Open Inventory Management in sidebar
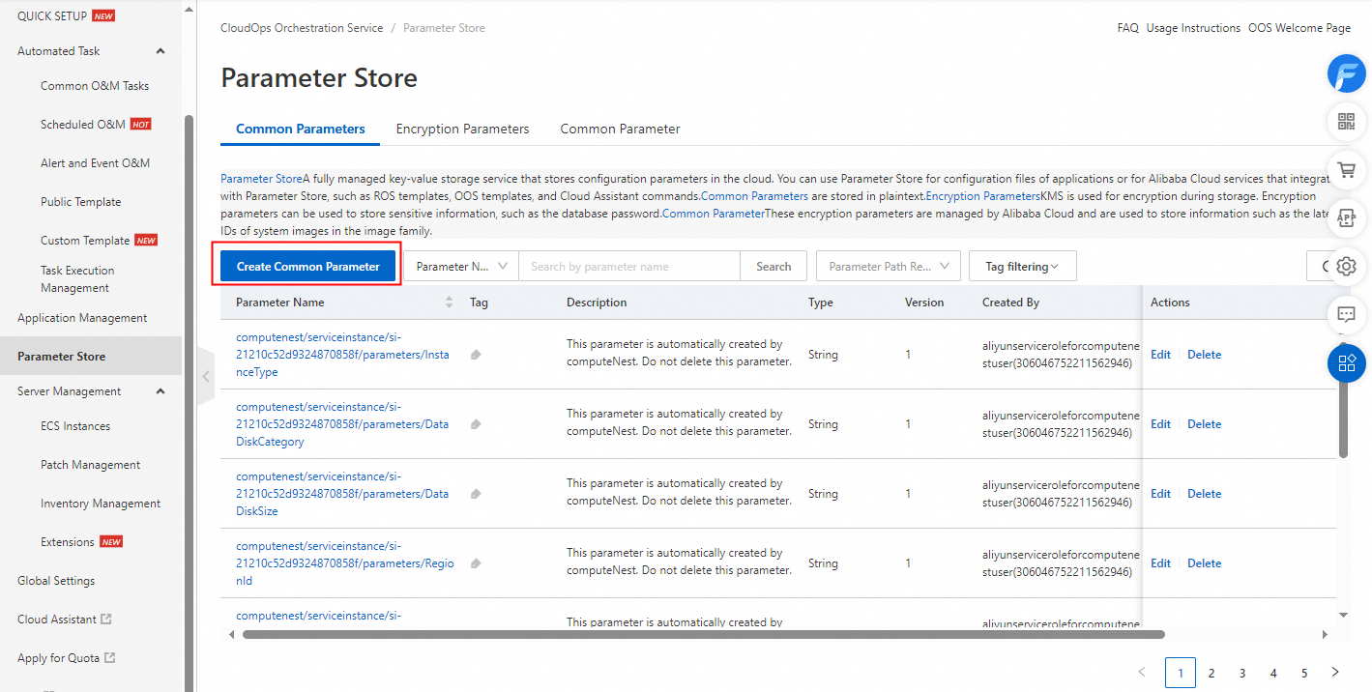The height and width of the screenshot is (692, 1372). (x=101, y=504)
